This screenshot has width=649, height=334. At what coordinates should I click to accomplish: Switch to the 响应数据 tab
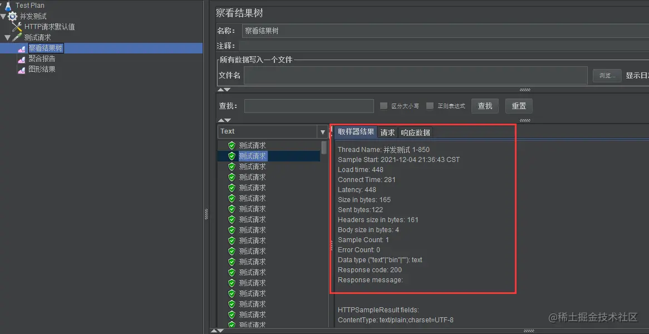[416, 132]
